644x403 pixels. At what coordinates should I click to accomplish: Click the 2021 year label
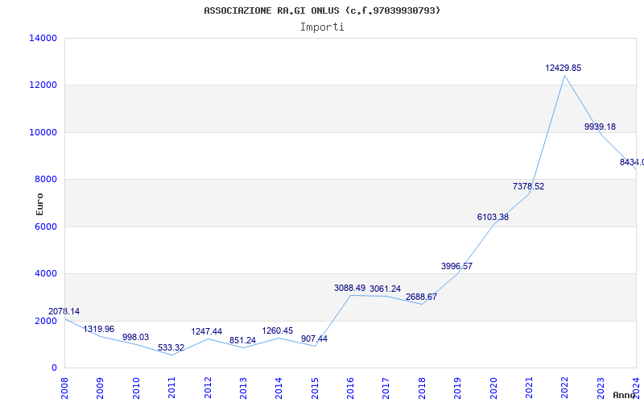(529, 388)
